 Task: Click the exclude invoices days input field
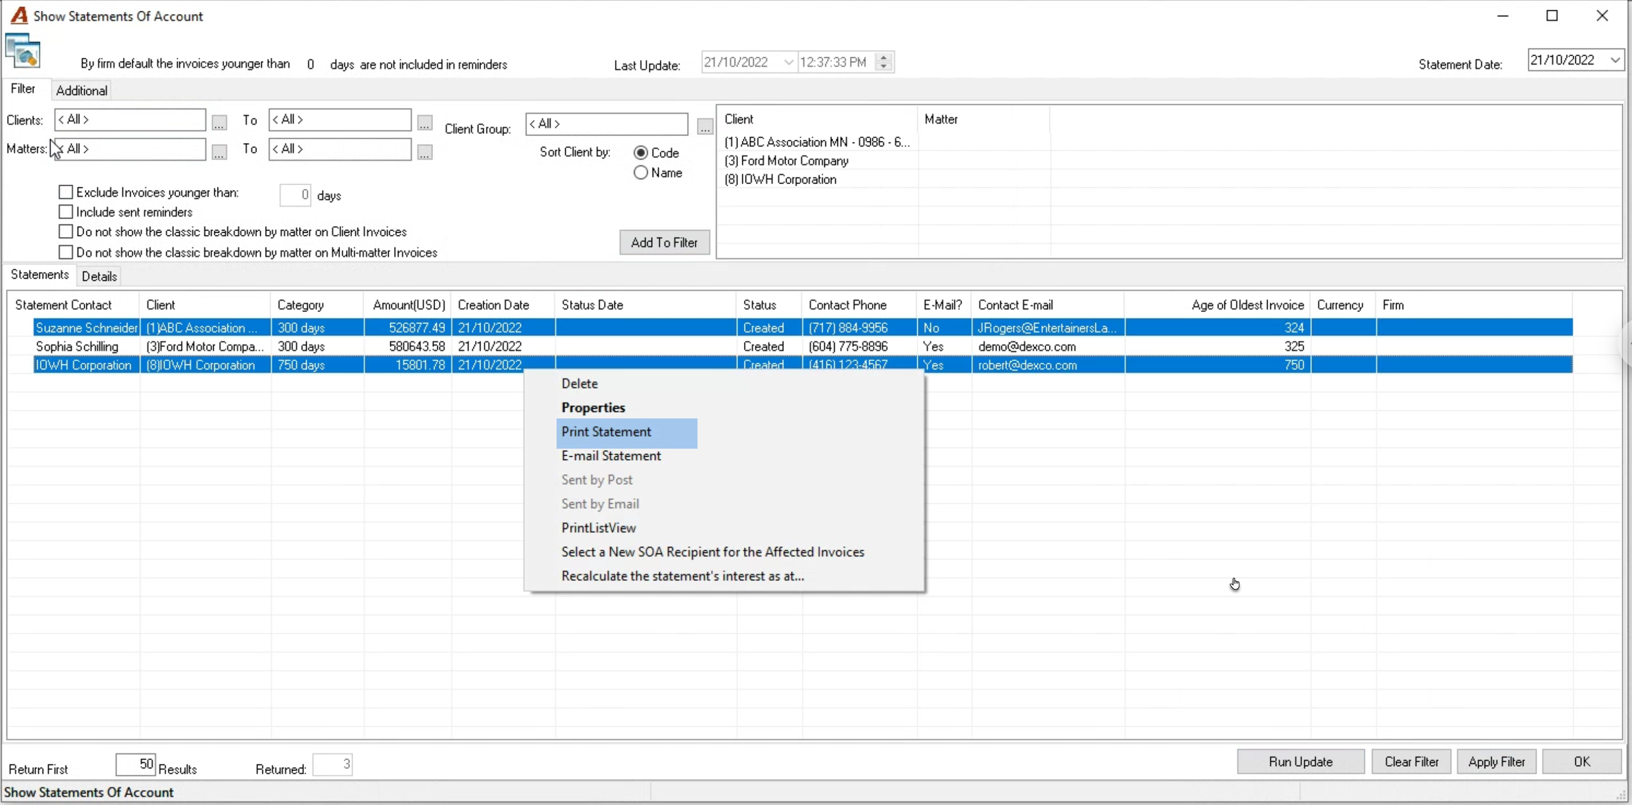pyautogui.click(x=295, y=195)
